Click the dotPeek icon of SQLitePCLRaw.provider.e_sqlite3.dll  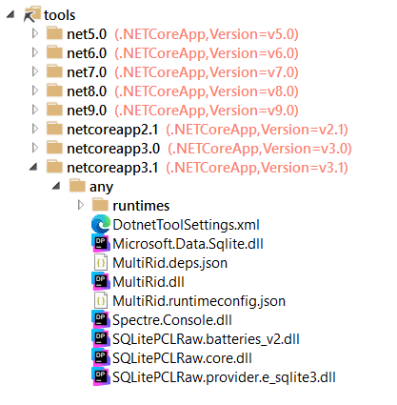(101, 377)
